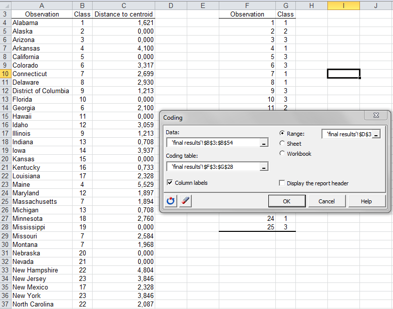393x309 pixels.
Task: Click the OK button
Action: click(x=287, y=201)
